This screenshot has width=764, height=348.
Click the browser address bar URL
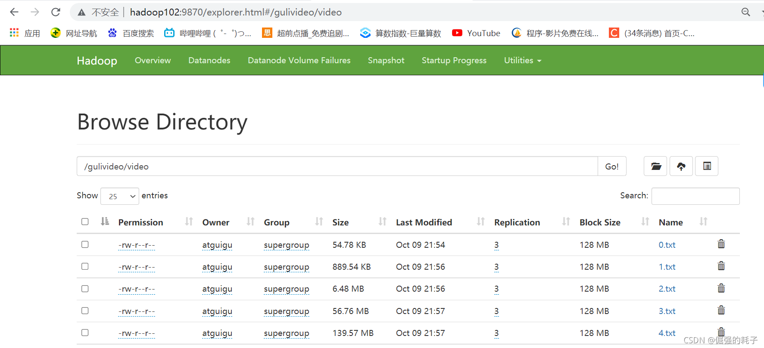pyautogui.click(x=236, y=12)
